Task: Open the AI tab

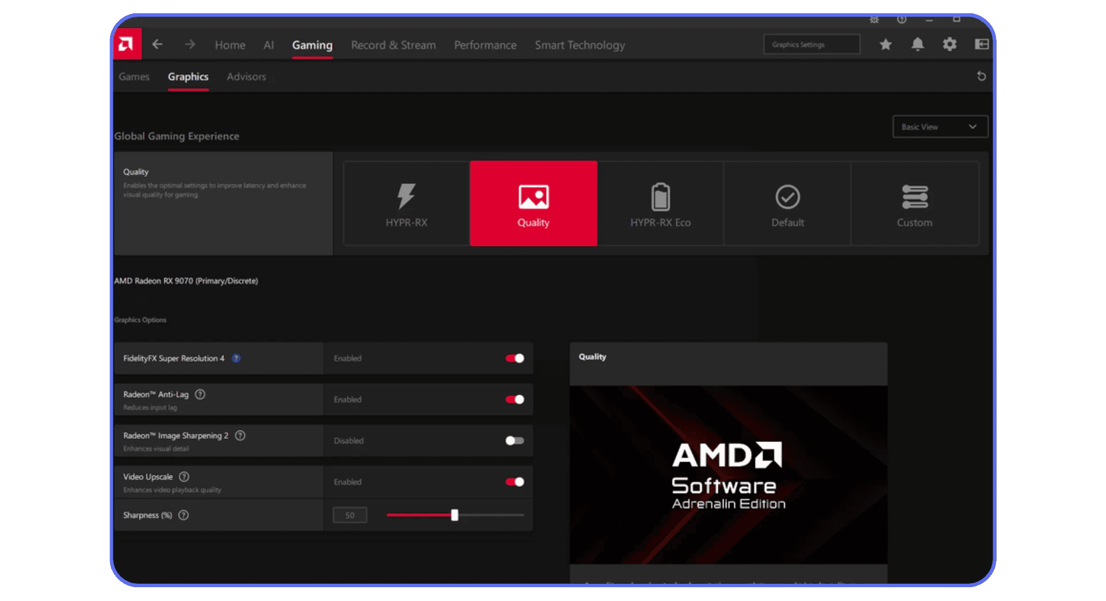Action: pyautogui.click(x=268, y=45)
